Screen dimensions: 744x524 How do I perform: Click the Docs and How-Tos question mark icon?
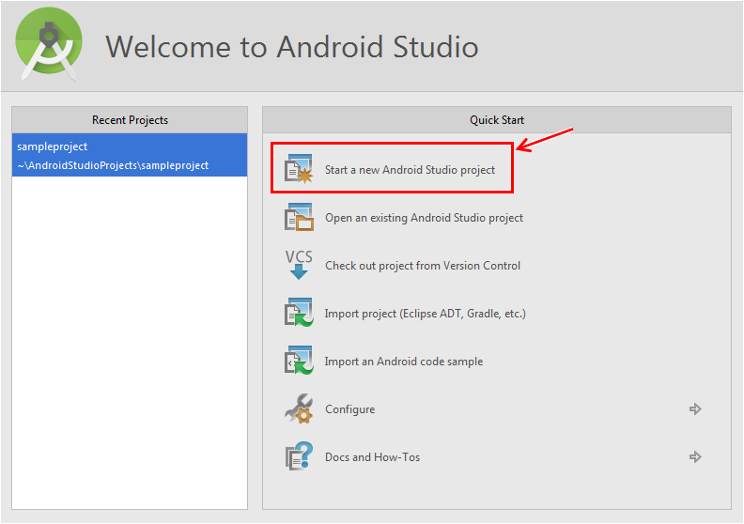[x=299, y=456]
